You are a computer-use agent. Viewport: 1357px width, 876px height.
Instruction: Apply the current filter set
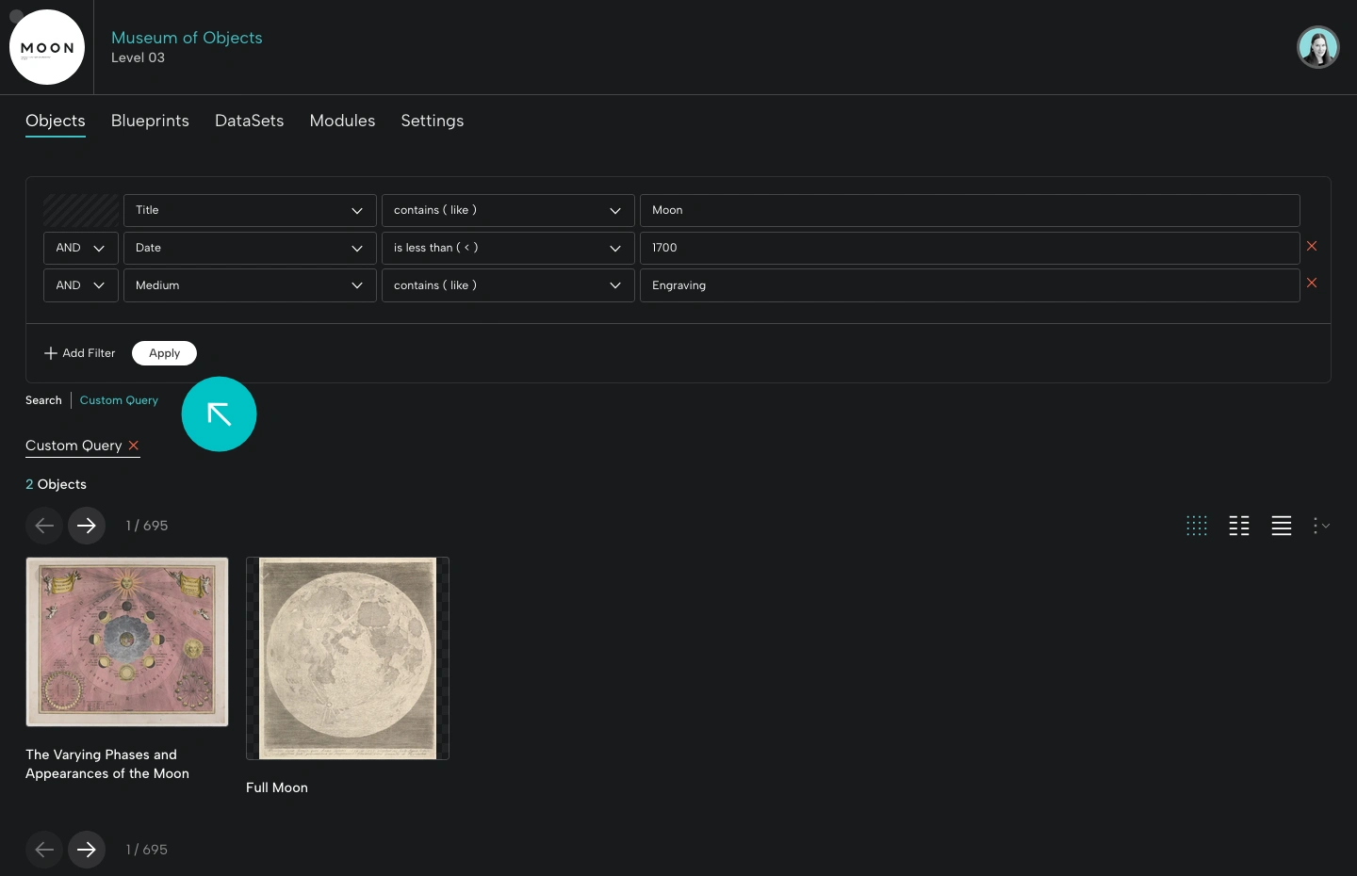tap(164, 353)
